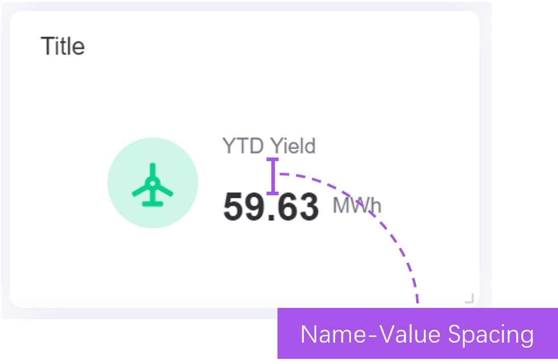Click the base of the turbine icon
This screenshot has height=364, width=558.
tap(153, 204)
